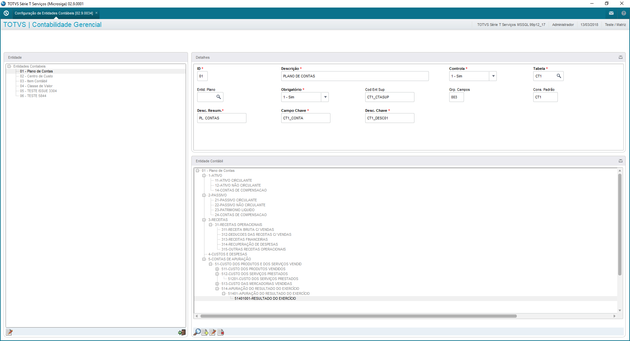Select entity 06 - TESTE 5844
630x341 pixels.
point(33,96)
